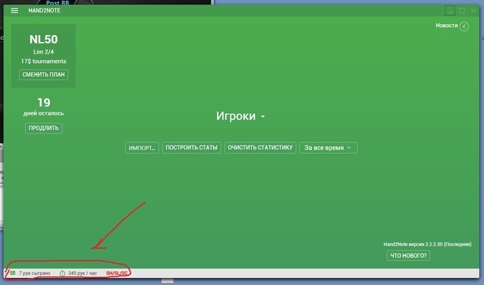The height and width of the screenshot is (285, 484).
Task: Click HAND2NOTE title text
Action: pos(44,10)
